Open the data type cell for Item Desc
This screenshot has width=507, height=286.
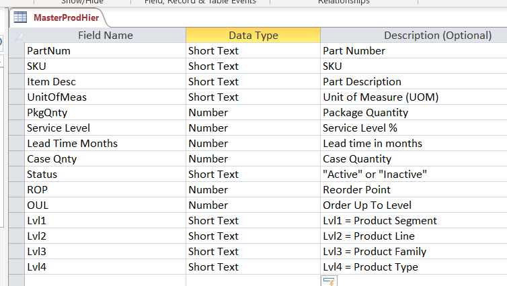pyautogui.click(x=253, y=82)
